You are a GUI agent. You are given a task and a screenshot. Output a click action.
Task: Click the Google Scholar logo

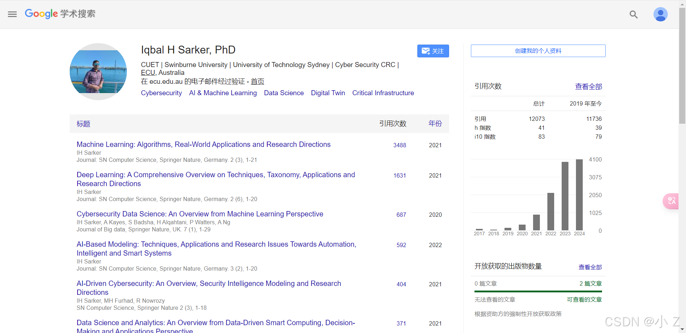[x=60, y=14]
